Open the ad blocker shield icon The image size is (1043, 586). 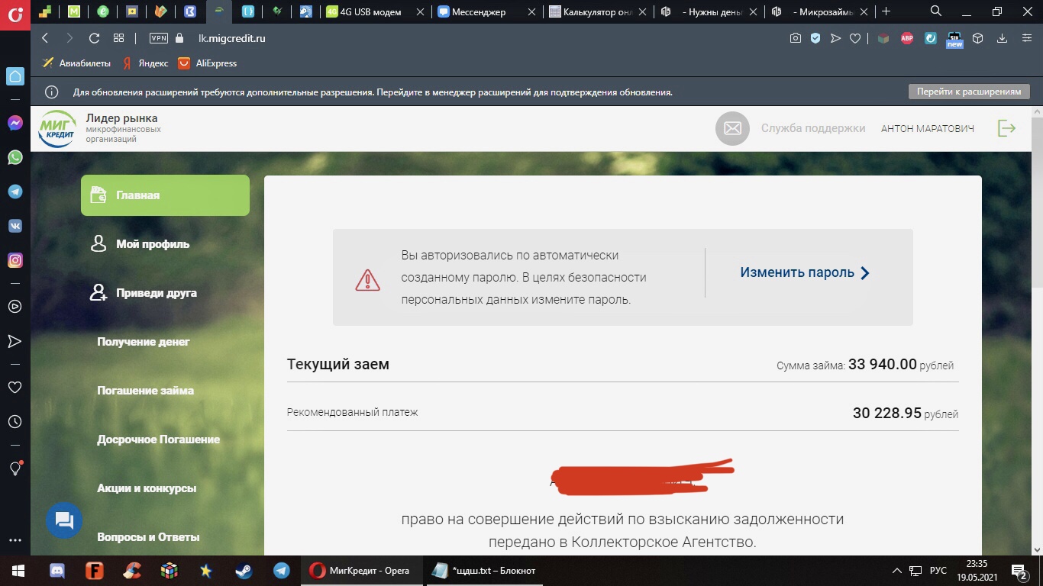pos(815,38)
